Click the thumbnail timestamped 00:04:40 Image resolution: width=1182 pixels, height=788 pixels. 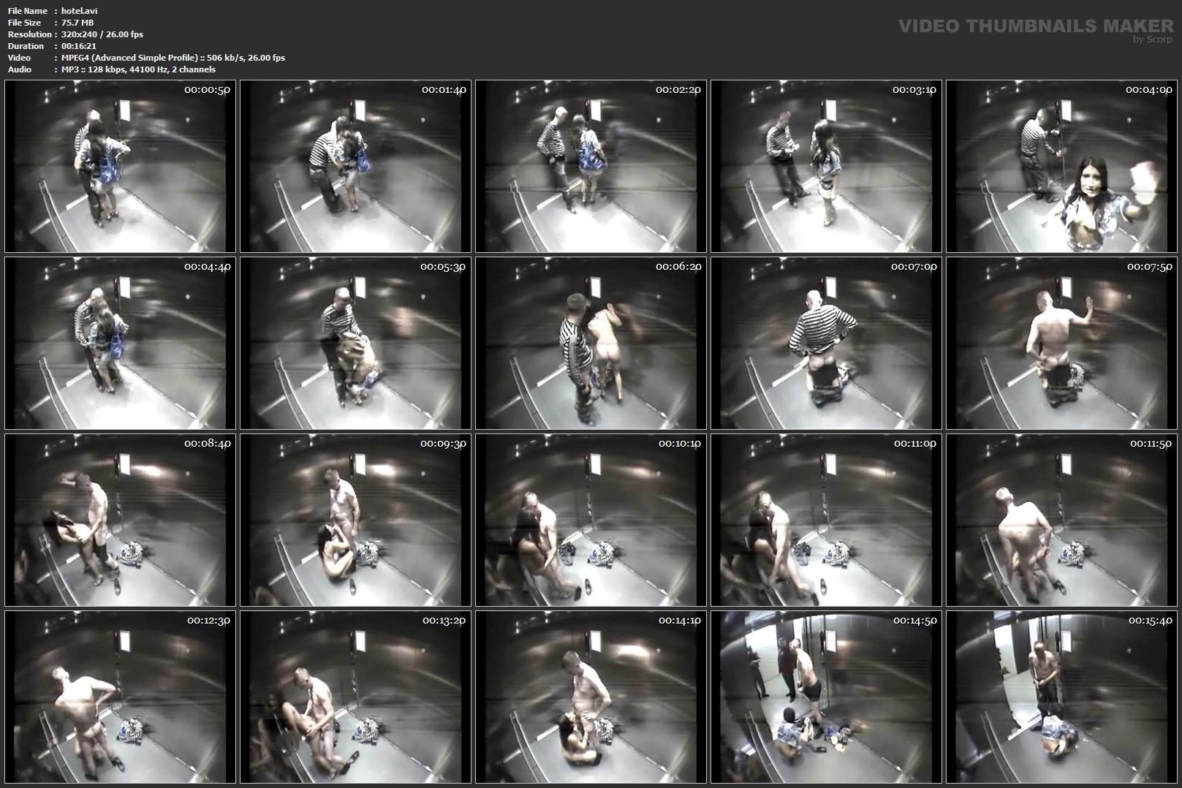[x=120, y=343]
